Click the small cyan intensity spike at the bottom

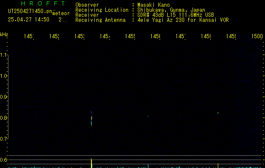(148, 166)
